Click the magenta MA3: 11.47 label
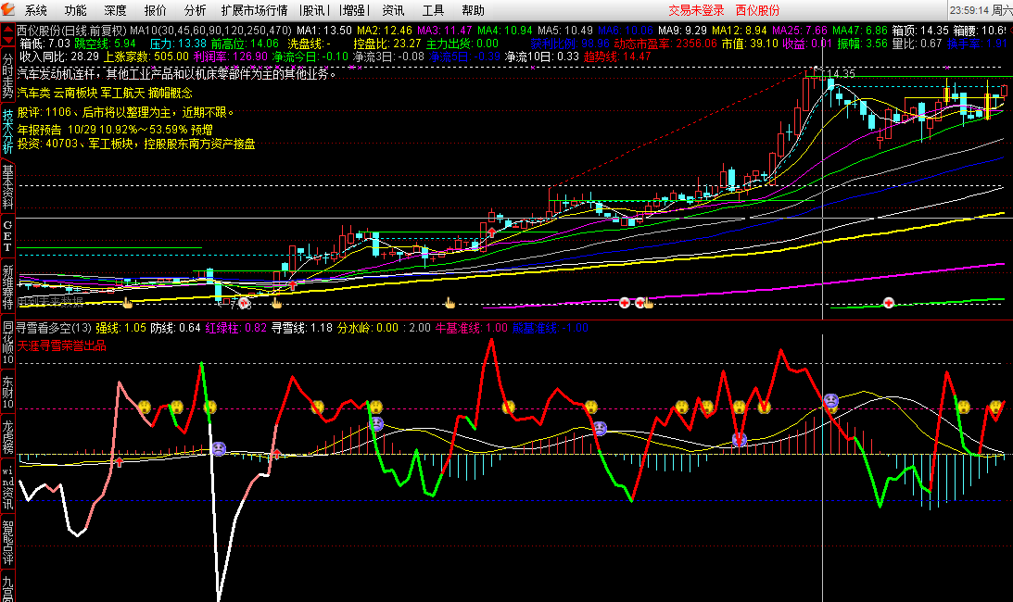The image size is (1013, 602). (x=445, y=31)
